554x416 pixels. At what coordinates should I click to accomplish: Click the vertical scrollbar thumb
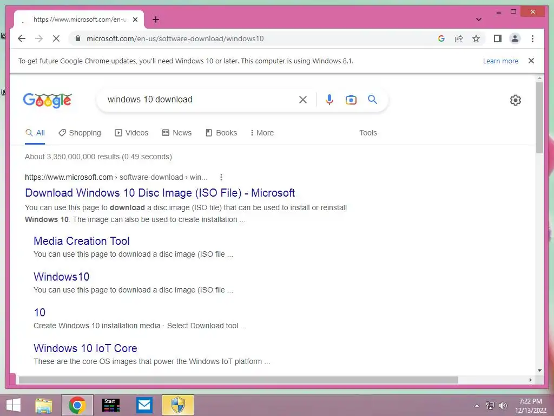pyautogui.click(x=539, y=118)
